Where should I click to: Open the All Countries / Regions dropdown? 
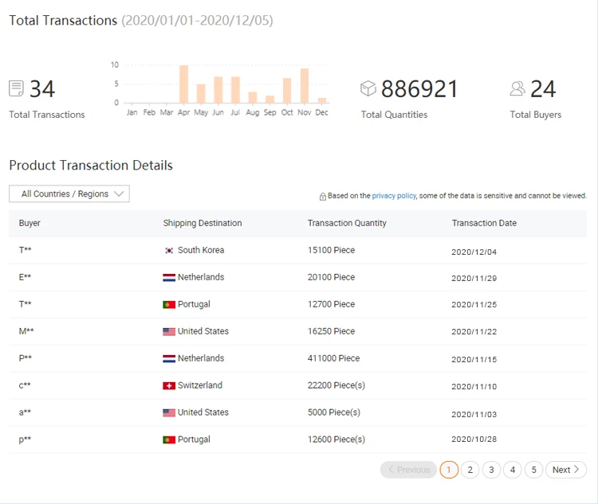[69, 193]
